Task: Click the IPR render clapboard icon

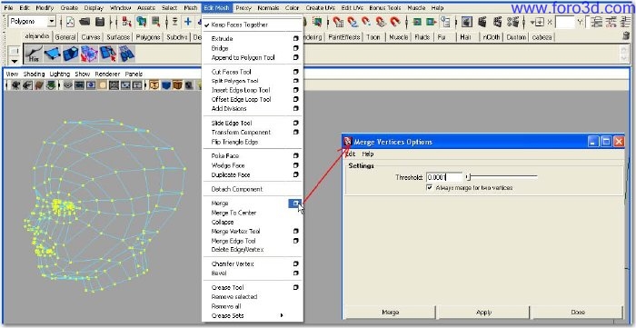Action: pos(497,22)
